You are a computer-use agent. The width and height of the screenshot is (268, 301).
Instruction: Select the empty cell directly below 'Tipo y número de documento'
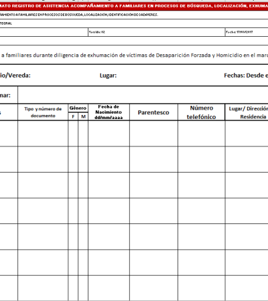click(x=43, y=134)
